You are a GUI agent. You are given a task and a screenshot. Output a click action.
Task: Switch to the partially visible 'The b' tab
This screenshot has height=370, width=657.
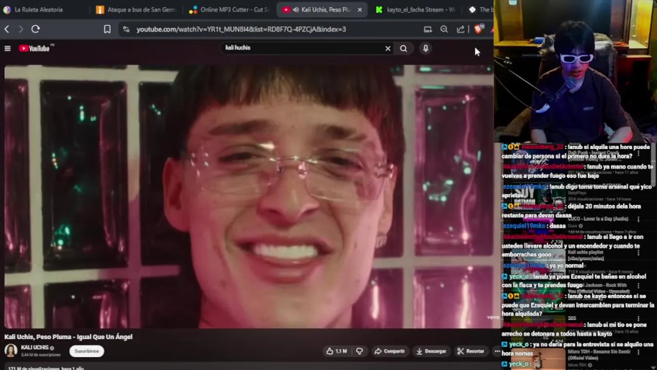pyautogui.click(x=480, y=10)
